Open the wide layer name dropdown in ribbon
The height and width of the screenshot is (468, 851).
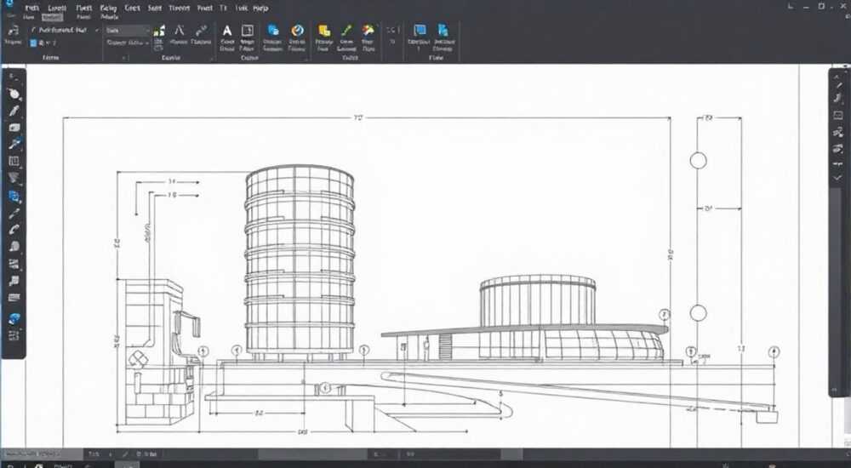[x=64, y=31]
